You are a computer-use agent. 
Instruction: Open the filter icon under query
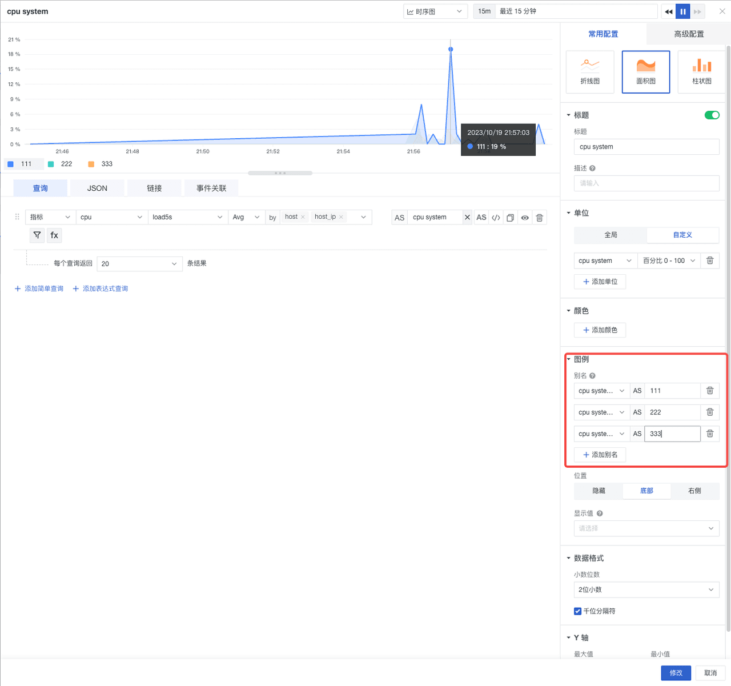[x=37, y=235]
